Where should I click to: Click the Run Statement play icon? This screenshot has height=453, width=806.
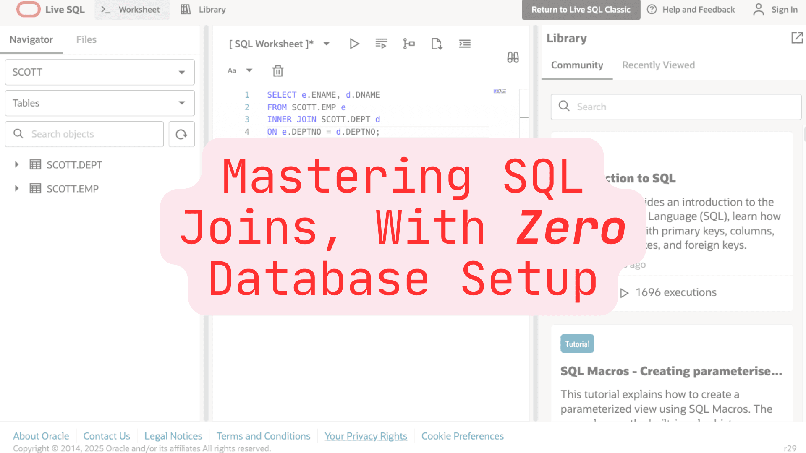pyautogui.click(x=354, y=44)
